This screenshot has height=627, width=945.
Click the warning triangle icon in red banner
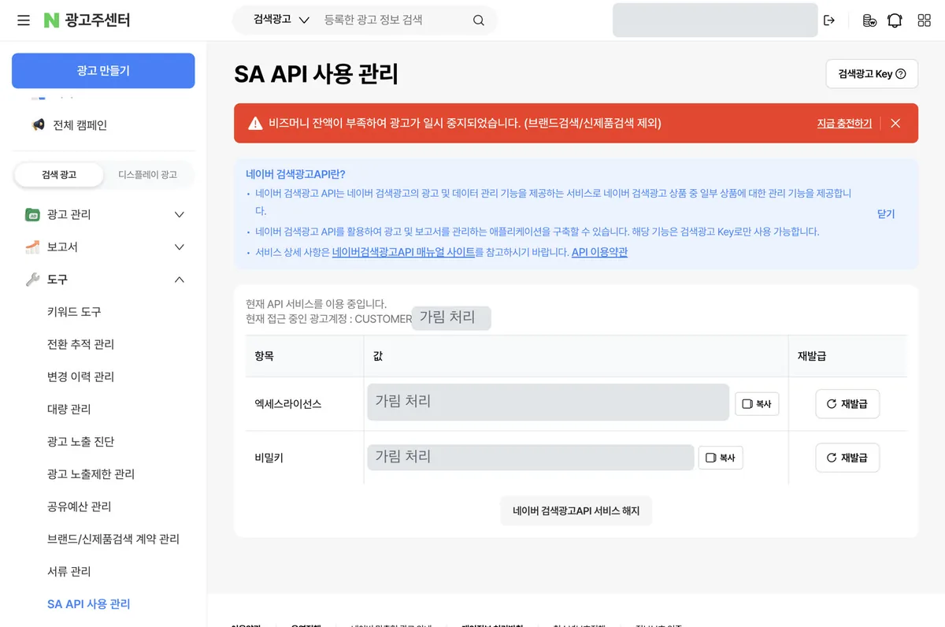[x=255, y=124]
